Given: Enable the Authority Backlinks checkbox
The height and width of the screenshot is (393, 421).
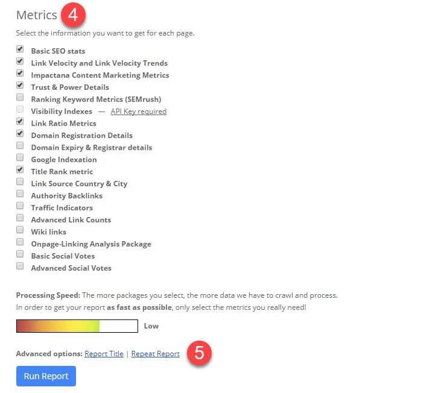Looking at the screenshot, I should click(20, 194).
